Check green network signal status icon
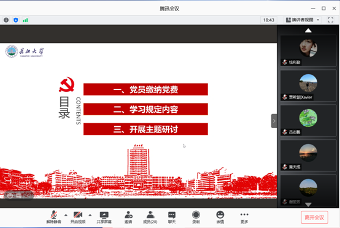This screenshot has width=340, height=228. coord(25,20)
